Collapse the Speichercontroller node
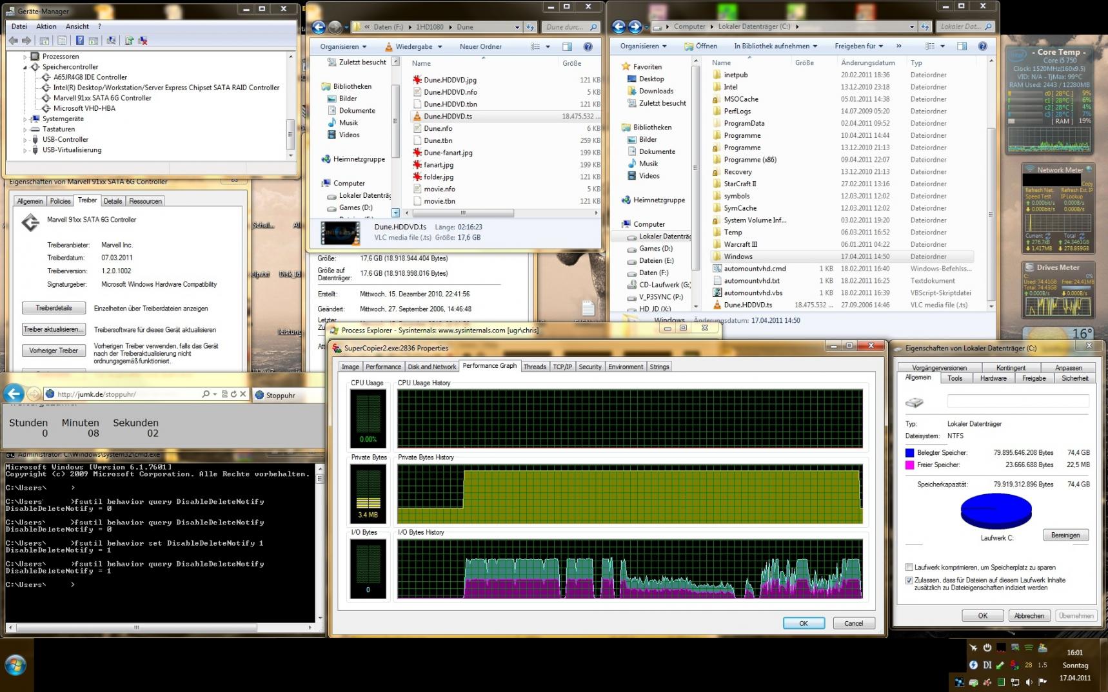This screenshot has height=692, width=1108. [x=25, y=67]
